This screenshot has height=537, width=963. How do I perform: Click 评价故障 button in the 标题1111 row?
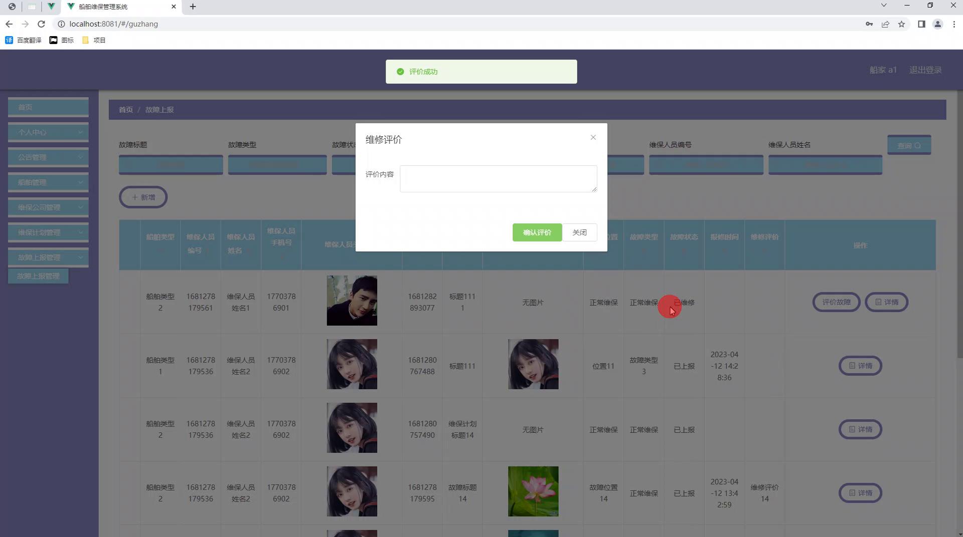click(836, 302)
